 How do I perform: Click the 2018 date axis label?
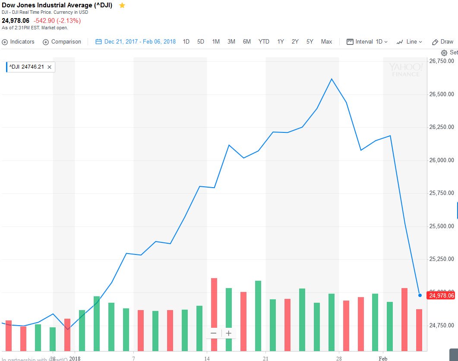click(75, 358)
